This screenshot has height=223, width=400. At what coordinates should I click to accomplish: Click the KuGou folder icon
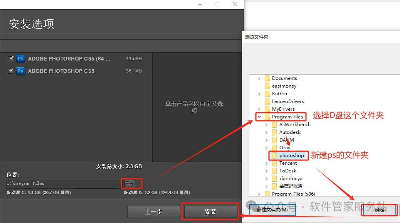[x=267, y=93]
